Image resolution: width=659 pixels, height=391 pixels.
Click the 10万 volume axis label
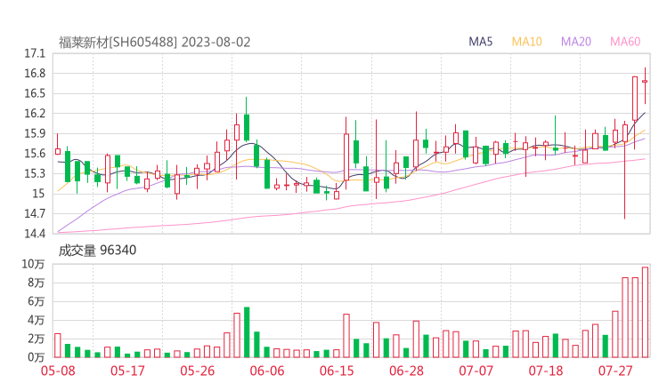click(x=33, y=264)
